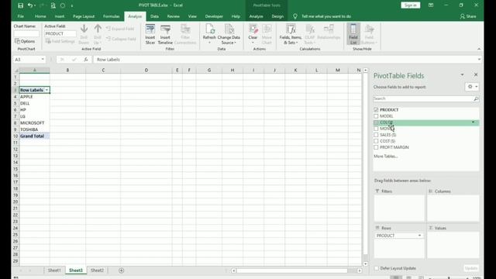The width and height of the screenshot is (496, 279).
Task: Click the Print Preview icon in title bar
Action: [53, 5]
